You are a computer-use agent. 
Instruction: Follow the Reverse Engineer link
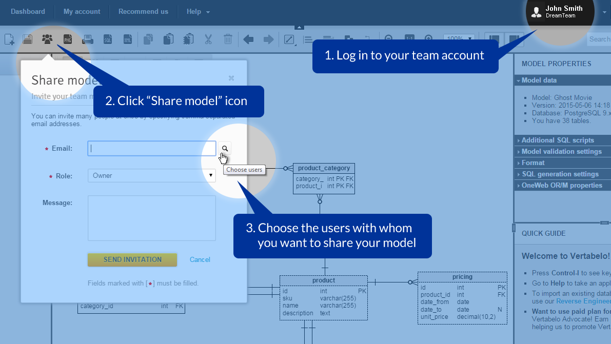pos(583,301)
